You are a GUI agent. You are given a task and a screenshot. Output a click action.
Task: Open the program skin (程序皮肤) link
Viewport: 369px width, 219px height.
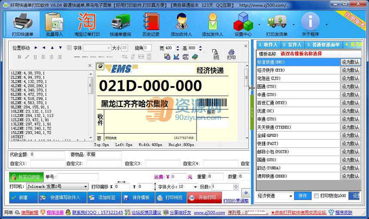coord(344,213)
